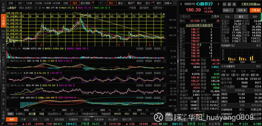Close the RSI indicator panel with X
Viewport: 262px width, 126px height.
point(164,85)
